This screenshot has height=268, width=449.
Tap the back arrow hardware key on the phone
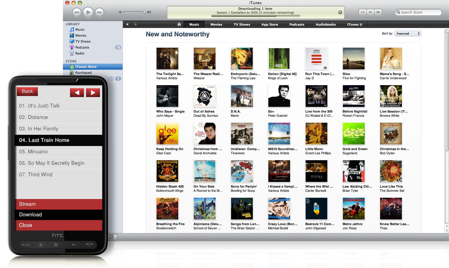point(74,245)
